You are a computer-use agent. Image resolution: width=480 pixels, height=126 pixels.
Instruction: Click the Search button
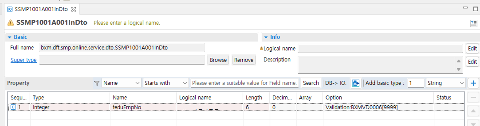(x=311, y=83)
